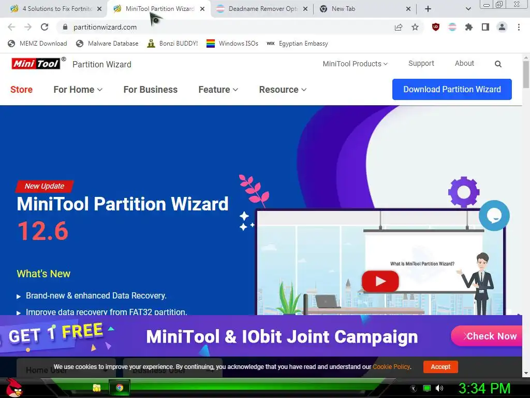Open the Windows ISOs bookmark

pos(232,44)
